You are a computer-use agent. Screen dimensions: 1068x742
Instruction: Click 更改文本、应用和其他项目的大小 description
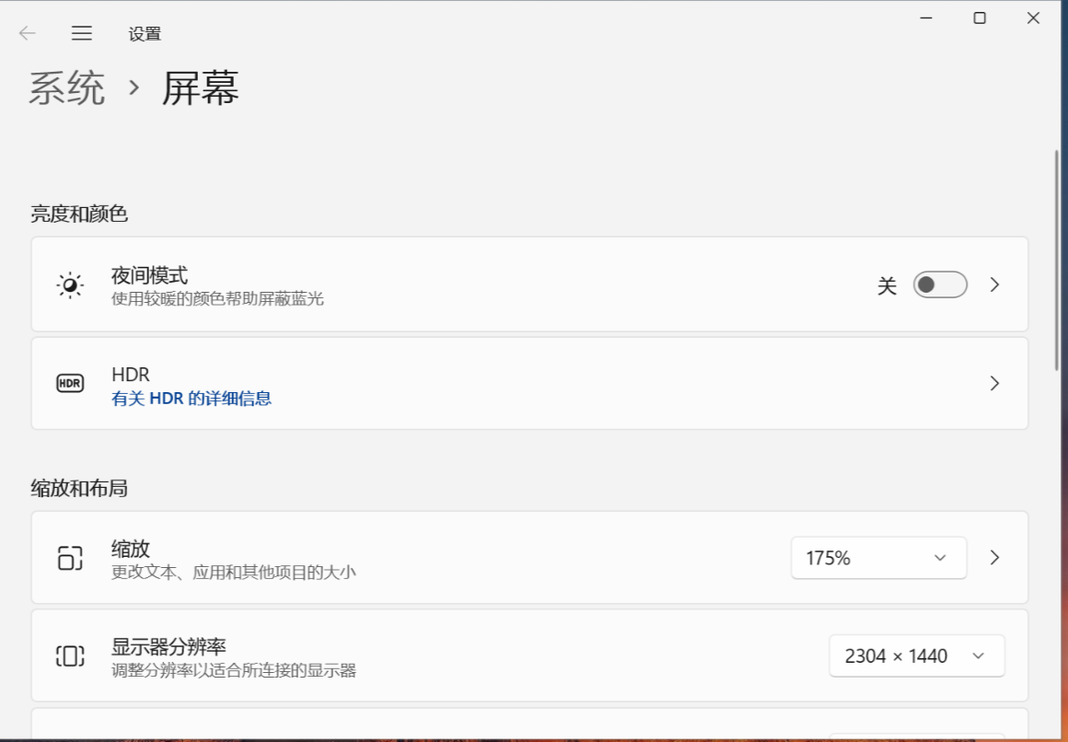[x=234, y=572]
